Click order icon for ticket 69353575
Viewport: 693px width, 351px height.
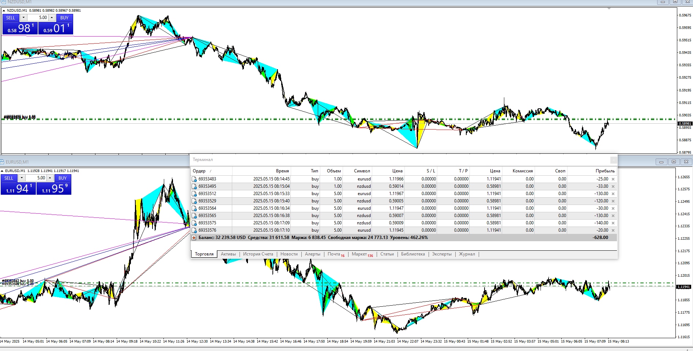point(194,223)
